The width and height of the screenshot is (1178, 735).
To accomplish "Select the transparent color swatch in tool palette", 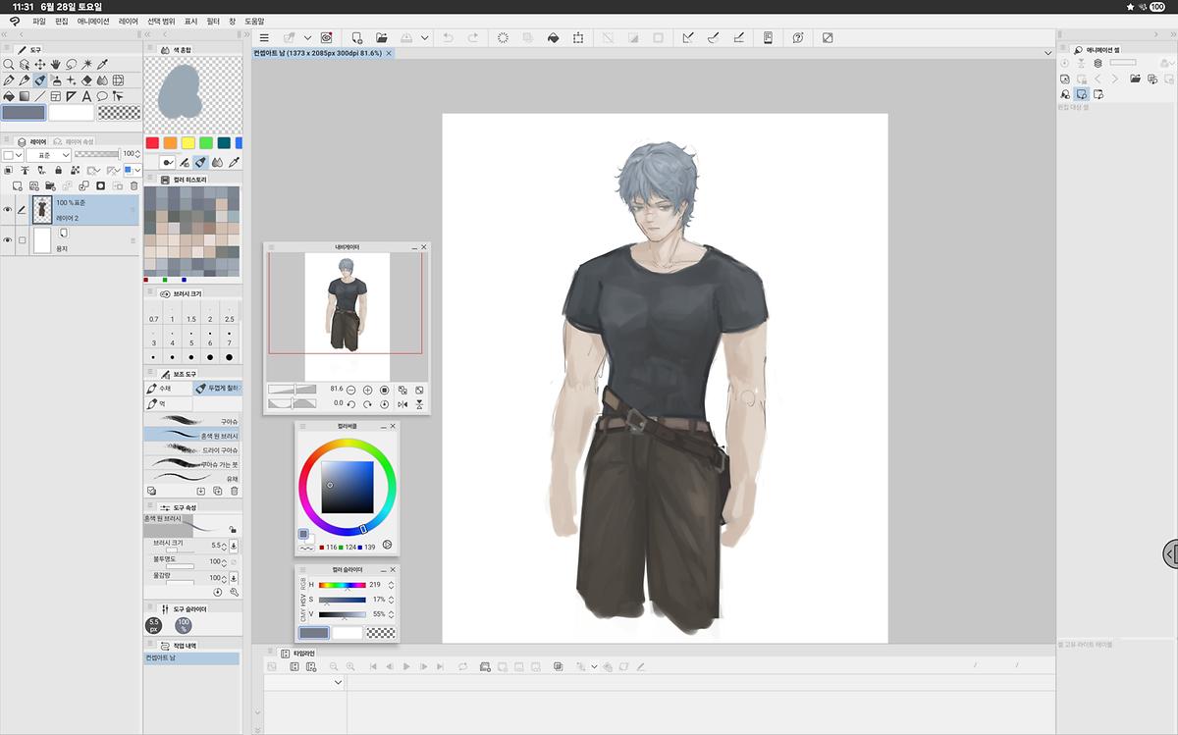I will pyautogui.click(x=120, y=112).
